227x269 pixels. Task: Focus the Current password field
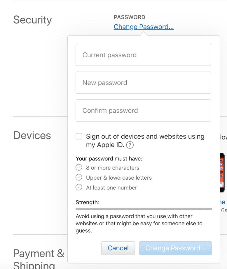pos(143,55)
